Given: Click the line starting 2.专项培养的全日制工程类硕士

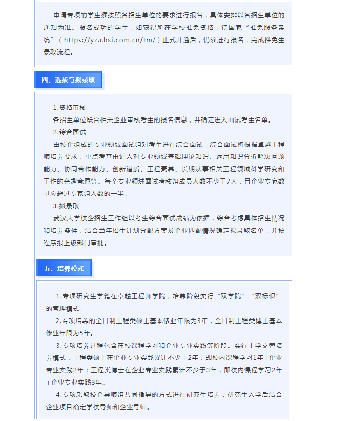Looking at the screenshot, I should click(x=169, y=321).
